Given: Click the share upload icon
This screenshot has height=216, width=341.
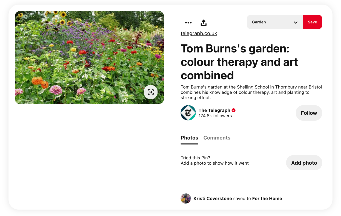Looking at the screenshot, I should 204,23.
